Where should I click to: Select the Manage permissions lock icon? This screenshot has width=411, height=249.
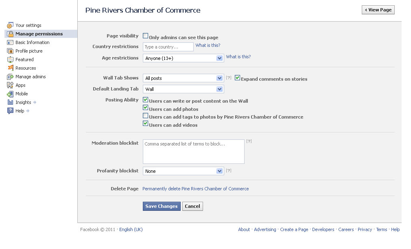tap(10, 34)
